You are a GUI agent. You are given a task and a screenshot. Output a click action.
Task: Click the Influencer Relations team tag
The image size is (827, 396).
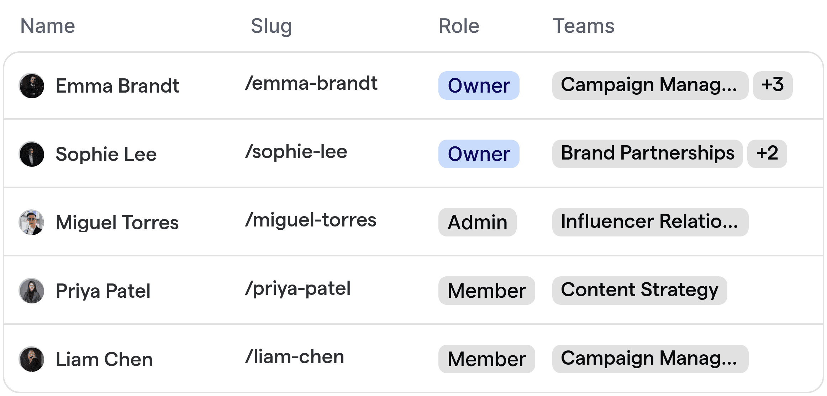[649, 222]
